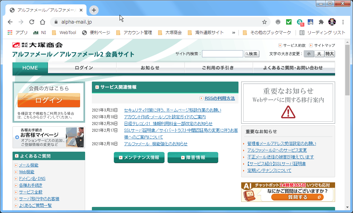Open a new tab with the plus button

[94, 10]
